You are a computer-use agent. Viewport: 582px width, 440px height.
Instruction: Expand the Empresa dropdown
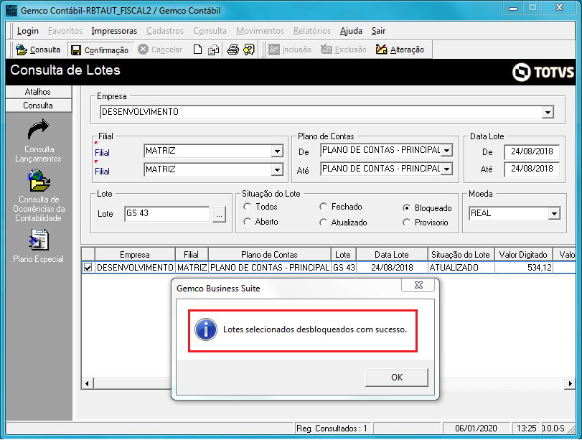click(548, 112)
